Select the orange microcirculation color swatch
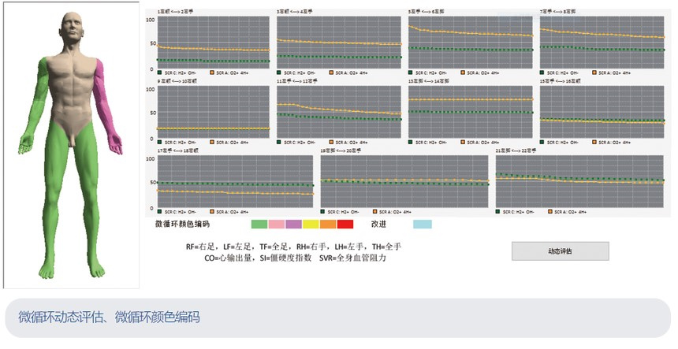Viewport: 678px width, 349px height. (x=328, y=225)
